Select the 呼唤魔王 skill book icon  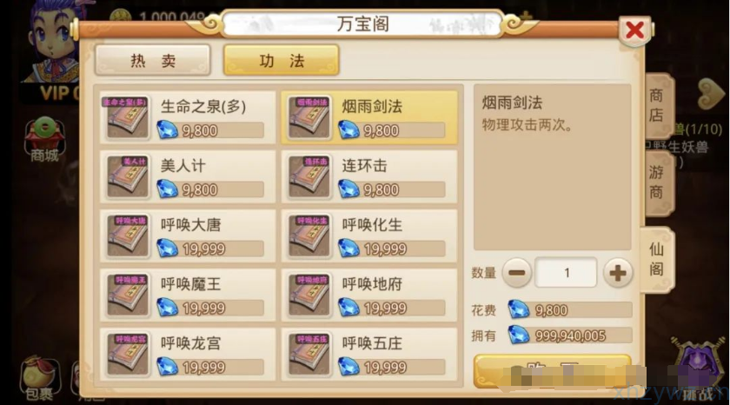[127, 295]
